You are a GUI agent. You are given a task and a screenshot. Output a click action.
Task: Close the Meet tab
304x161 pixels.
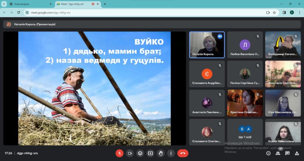point(98,4)
